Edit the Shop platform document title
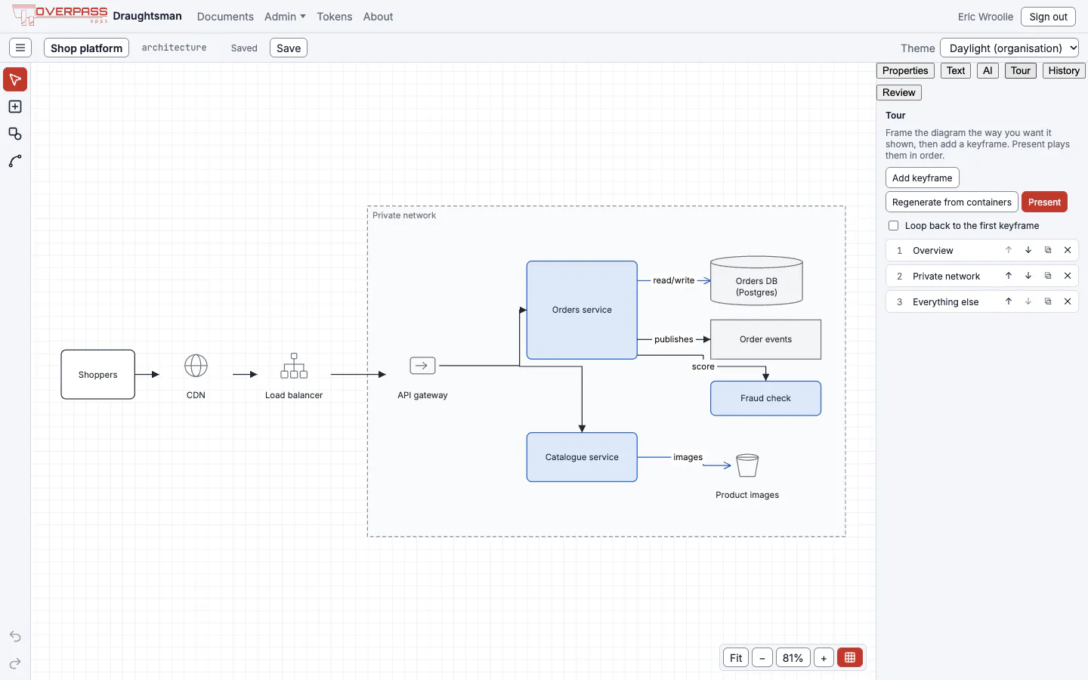 pos(86,48)
